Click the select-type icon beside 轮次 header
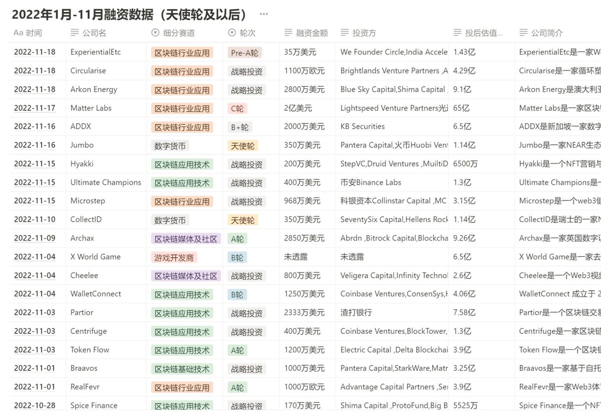The image size is (601, 412). [x=232, y=33]
